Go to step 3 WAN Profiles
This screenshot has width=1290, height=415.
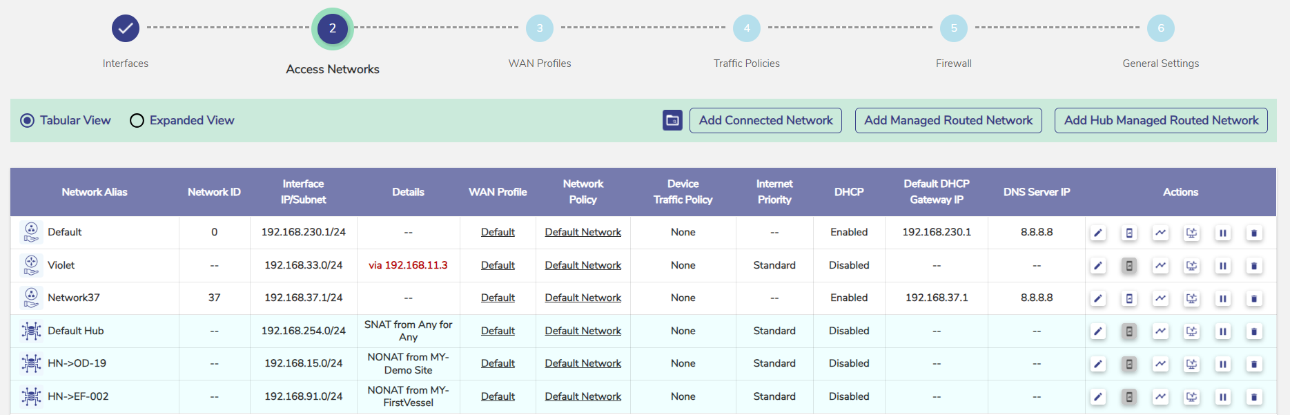[540, 28]
